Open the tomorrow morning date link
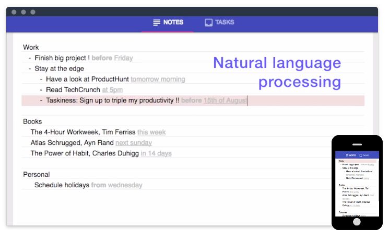Screen dimensions: 389x238 tap(158, 80)
